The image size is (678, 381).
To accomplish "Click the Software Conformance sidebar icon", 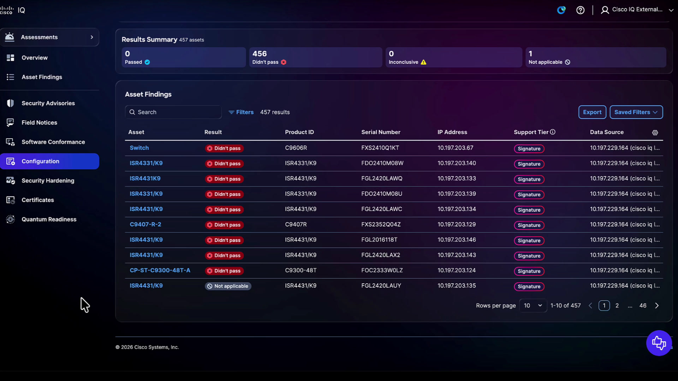I will point(10,142).
